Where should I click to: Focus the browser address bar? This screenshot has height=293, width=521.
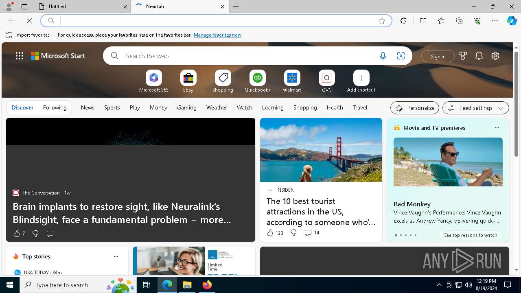coord(216,21)
